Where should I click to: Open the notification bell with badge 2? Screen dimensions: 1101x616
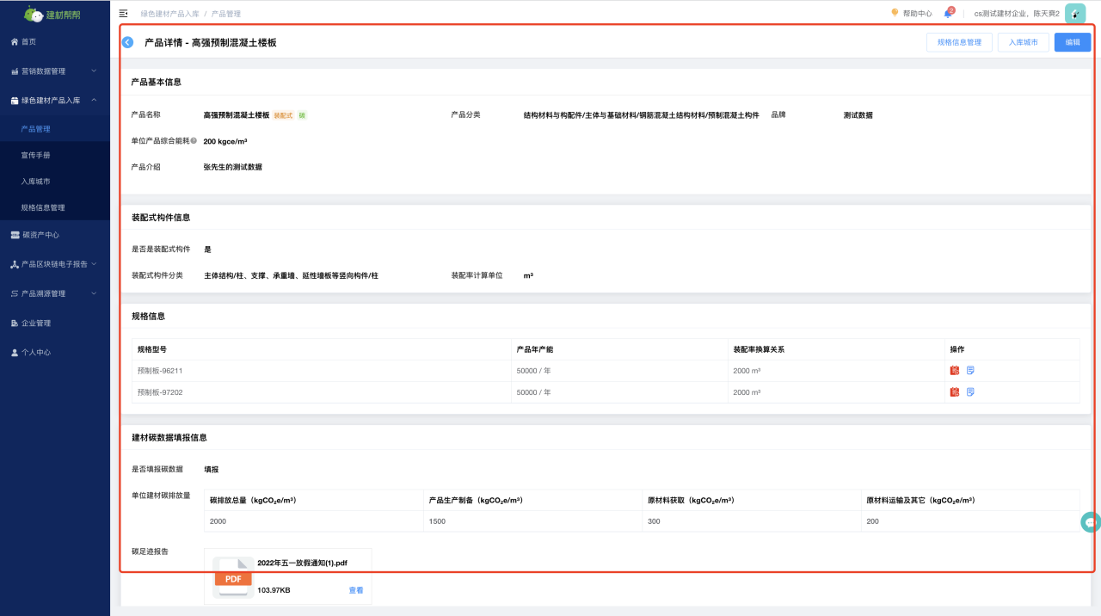coord(948,14)
